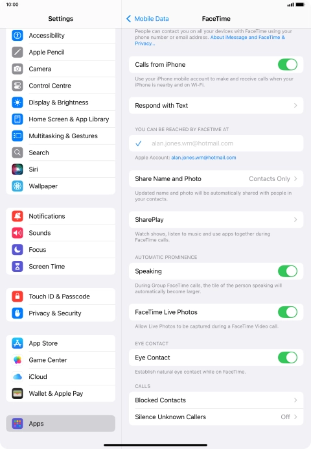Turn off Speaking automatic prominence
Viewport: 311px width, 449px height.
(288, 271)
